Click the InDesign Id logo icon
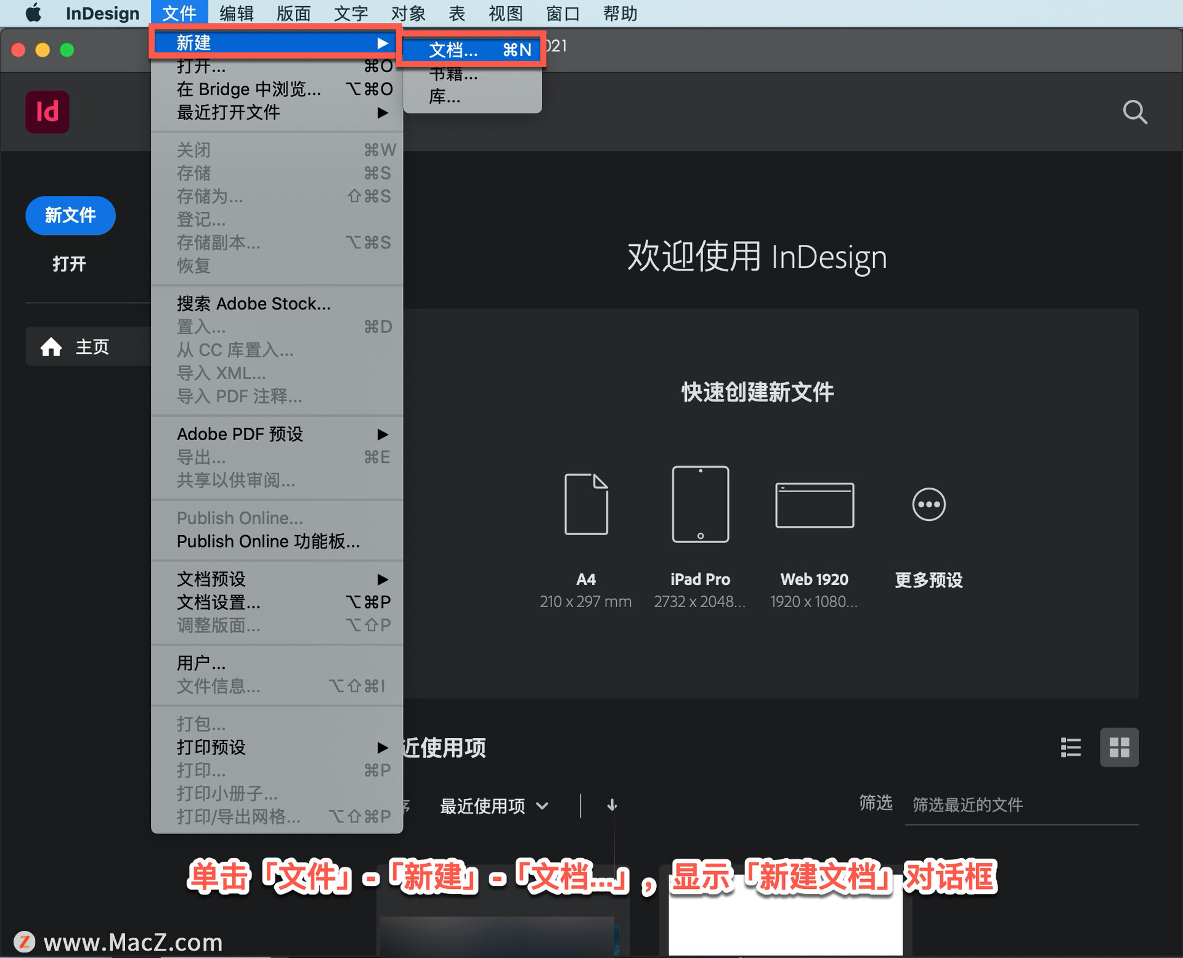The image size is (1183, 958). (x=47, y=112)
